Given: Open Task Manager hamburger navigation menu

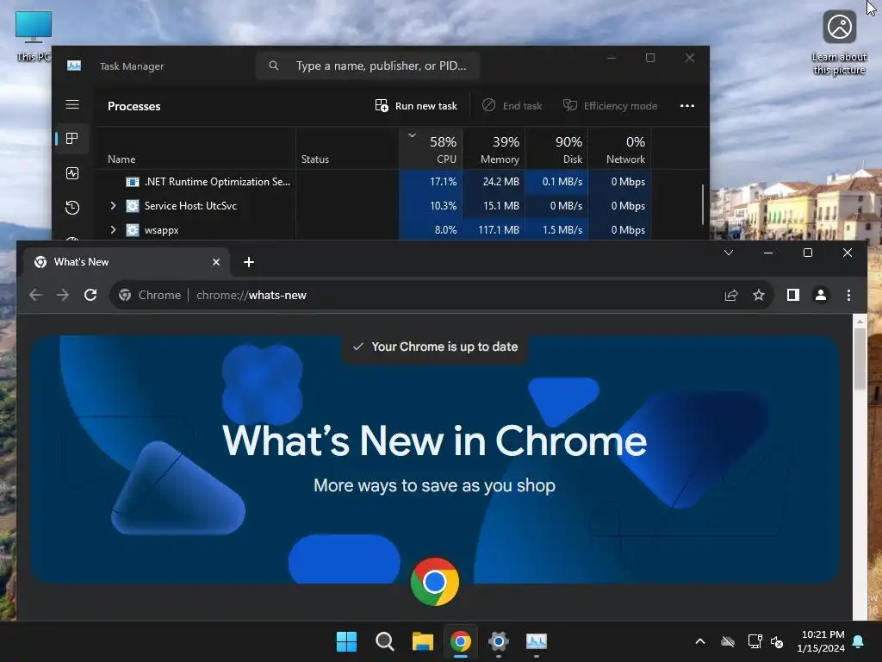Looking at the screenshot, I should pyautogui.click(x=72, y=104).
